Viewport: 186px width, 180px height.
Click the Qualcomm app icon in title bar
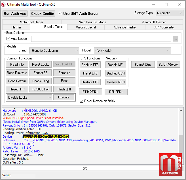[x=3, y=5]
